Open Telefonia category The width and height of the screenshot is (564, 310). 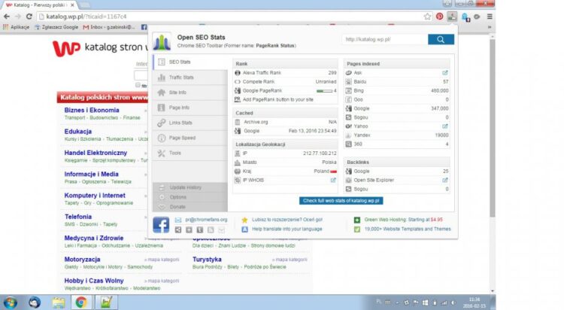78,217
